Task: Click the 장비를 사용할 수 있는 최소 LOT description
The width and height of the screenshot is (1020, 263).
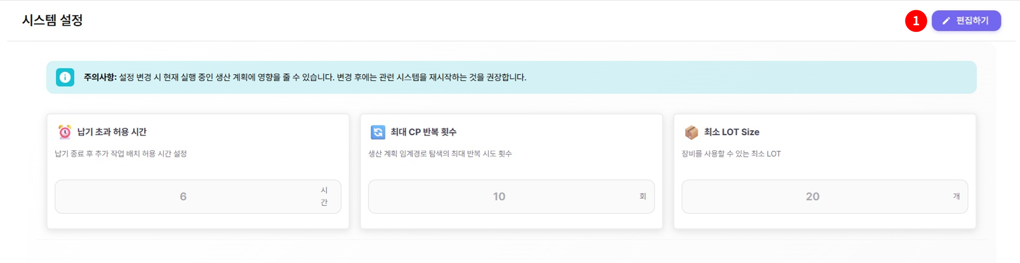Action: click(731, 154)
